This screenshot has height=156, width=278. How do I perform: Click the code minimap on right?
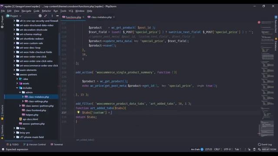tap(267, 80)
